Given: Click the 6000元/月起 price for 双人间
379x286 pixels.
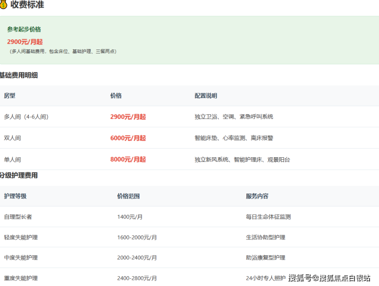Looking at the screenshot, I should pos(128,138).
